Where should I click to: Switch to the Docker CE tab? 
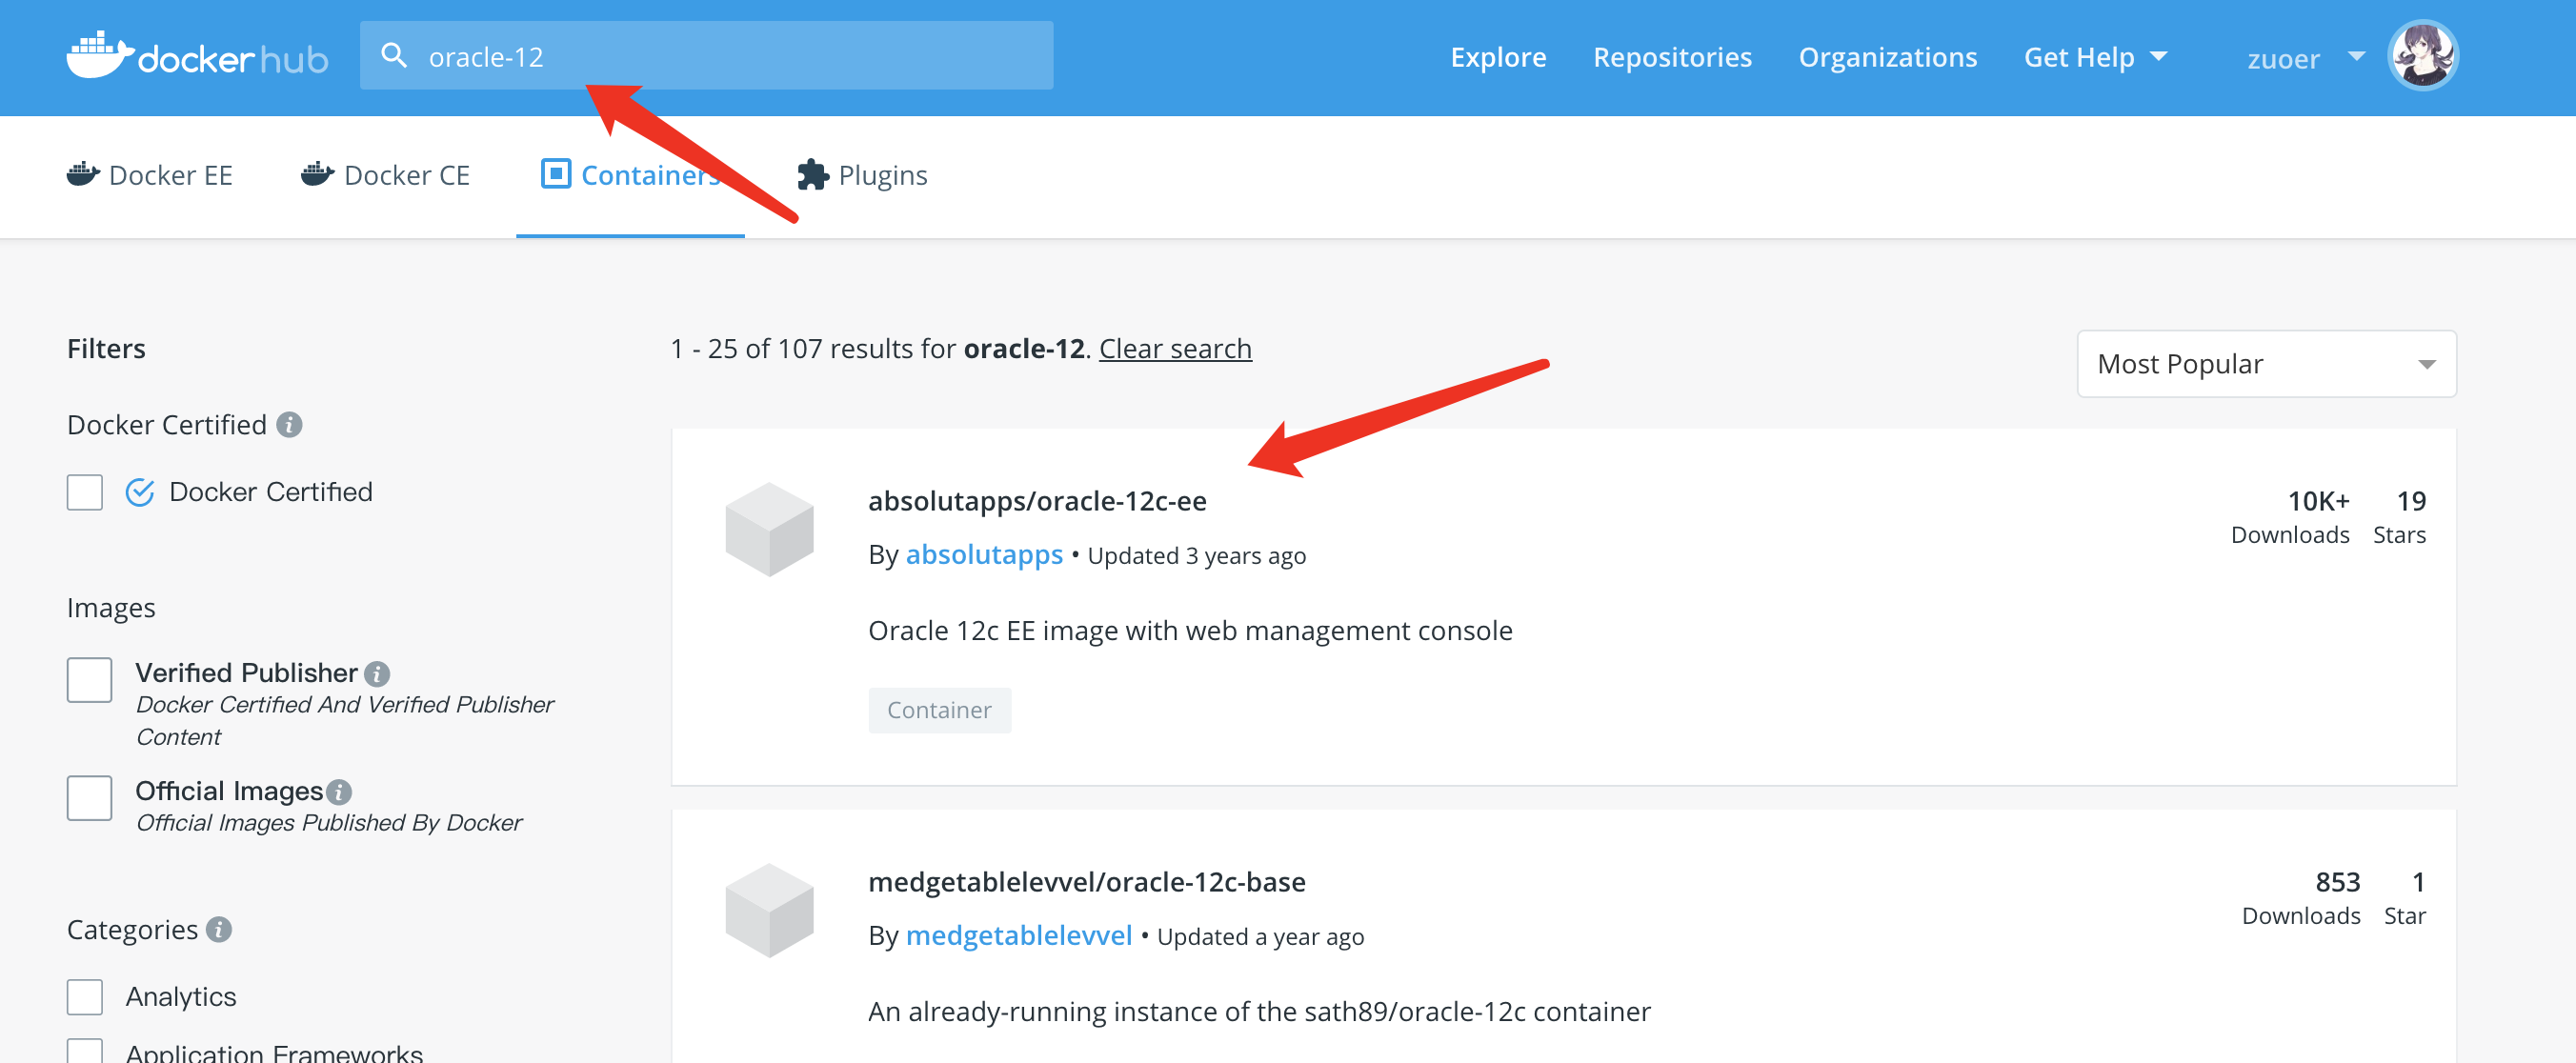[x=385, y=175]
